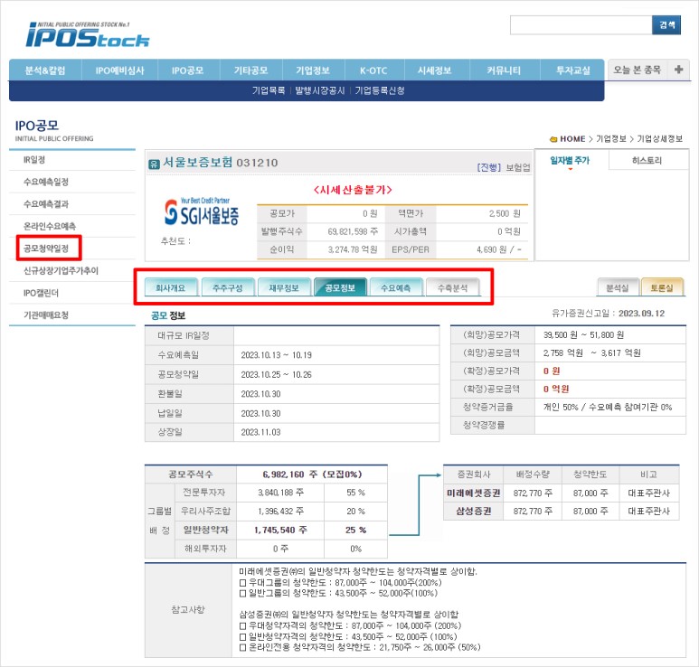Image resolution: width=699 pixels, height=667 pixels.
Task: Click the 1,745,540 주 allocation value
Action: tap(280, 530)
